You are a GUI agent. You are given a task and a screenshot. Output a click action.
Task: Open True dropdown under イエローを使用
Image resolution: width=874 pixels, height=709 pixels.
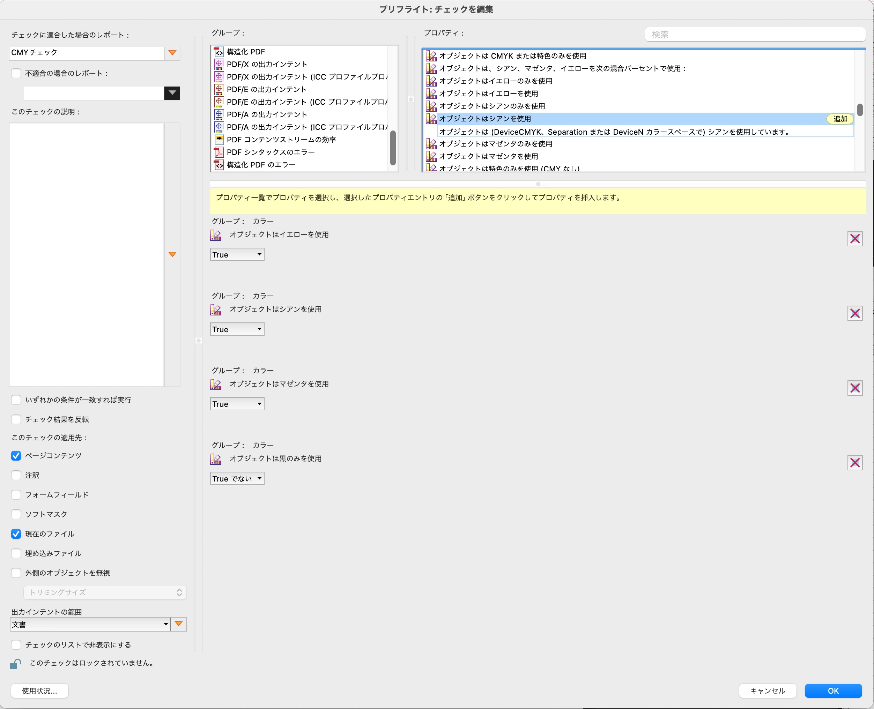pos(237,254)
